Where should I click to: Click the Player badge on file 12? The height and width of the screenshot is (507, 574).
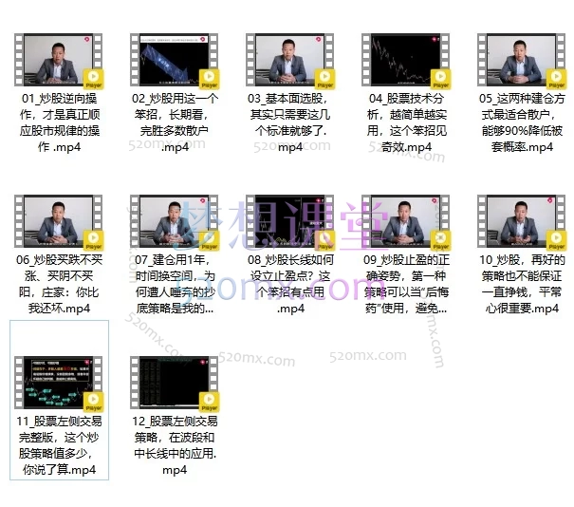[209, 402]
